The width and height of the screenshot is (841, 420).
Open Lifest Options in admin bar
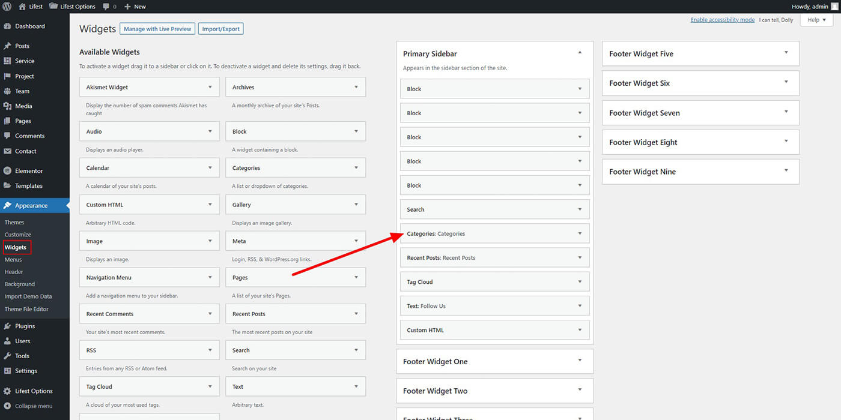[x=72, y=7]
